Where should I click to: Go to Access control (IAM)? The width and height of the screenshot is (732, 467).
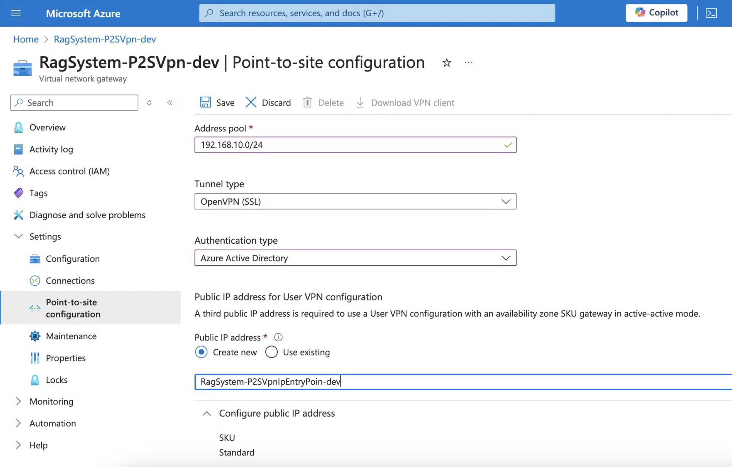click(69, 171)
